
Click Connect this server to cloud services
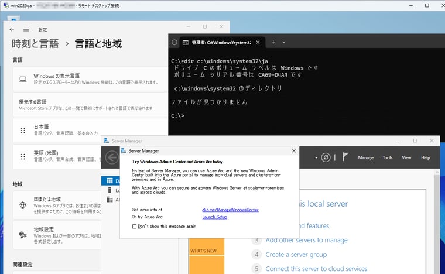[x=316, y=269]
